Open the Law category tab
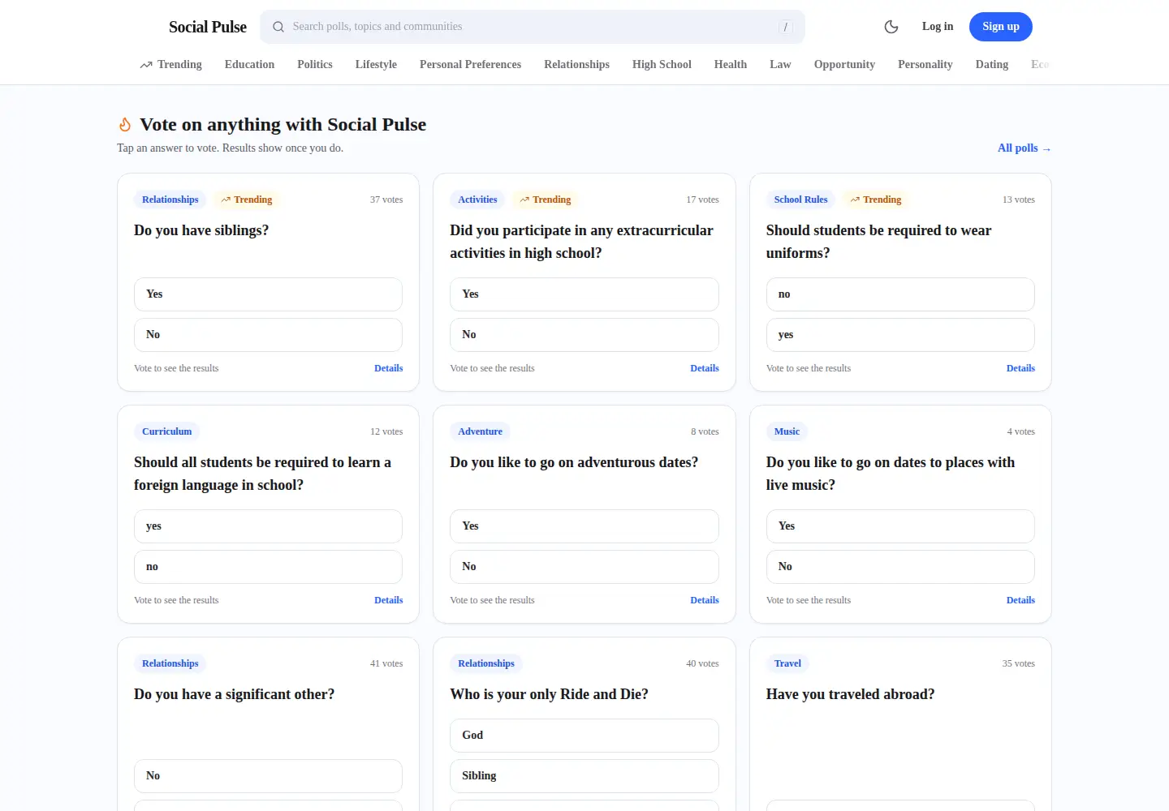Screen dimensions: 1169x811 [780, 64]
